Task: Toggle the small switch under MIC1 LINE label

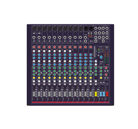Action: coord(34,33)
